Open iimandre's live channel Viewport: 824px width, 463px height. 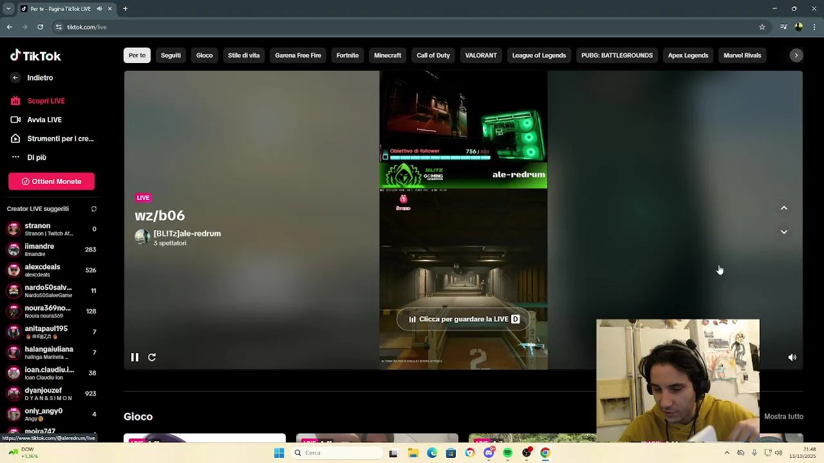coord(51,250)
